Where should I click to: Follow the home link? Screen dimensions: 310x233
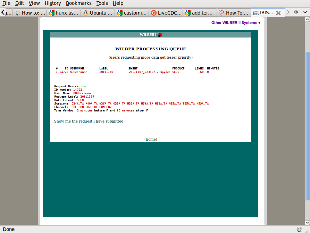click(x=151, y=139)
